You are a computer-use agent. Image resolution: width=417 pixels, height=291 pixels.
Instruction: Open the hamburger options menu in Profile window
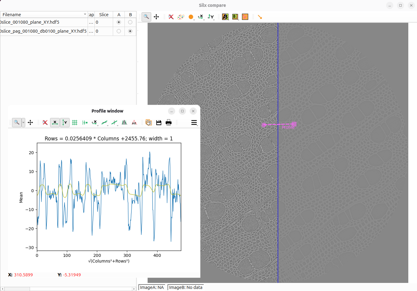click(x=194, y=122)
